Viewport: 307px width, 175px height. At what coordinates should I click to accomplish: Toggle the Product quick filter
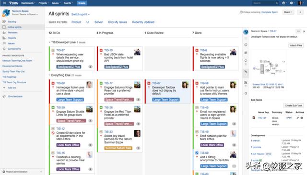(76, 22)
